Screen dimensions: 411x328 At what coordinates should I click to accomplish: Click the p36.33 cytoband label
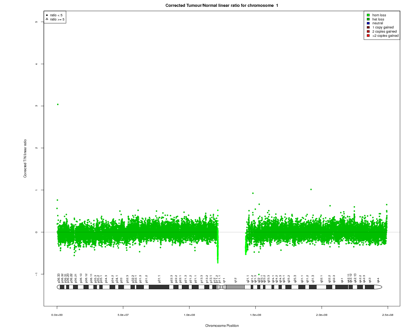[59, 278]
